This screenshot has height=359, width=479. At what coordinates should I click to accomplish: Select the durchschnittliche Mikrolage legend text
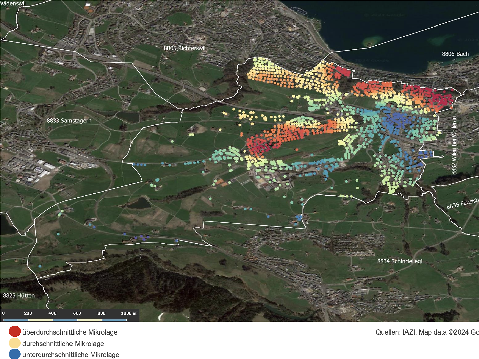coord(63,344)
